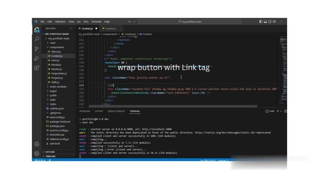The image size is (319, 179).
Task: Select Contact.js in the explorer
Action: [x=57, y=56]
